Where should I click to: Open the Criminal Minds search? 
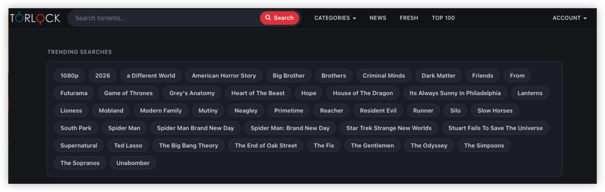384,75
